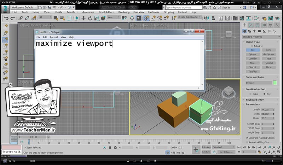Image resolution: width=283 pixels, height=165 pixels.
Task: Activate the Select and Place tool
Action: point(103,18)
